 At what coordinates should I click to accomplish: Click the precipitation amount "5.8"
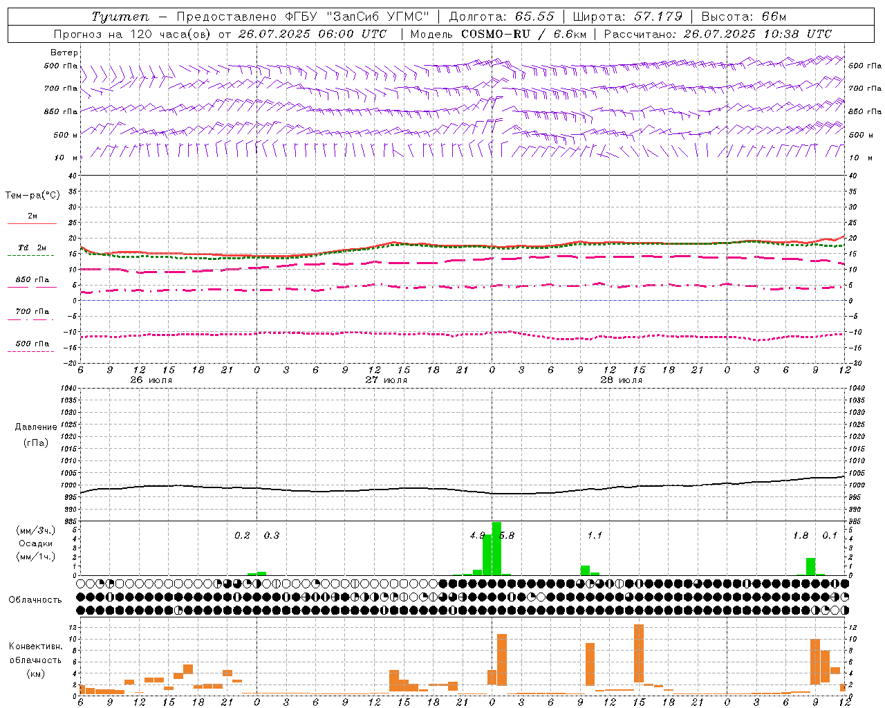pyautogui.click(x=507, y=536)
